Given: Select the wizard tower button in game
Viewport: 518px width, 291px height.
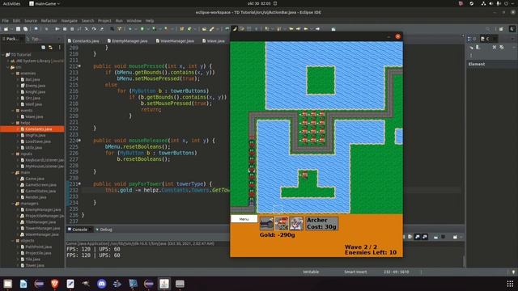Looking at the screenshot, I should pyautogui.click(x=296, y=224).
